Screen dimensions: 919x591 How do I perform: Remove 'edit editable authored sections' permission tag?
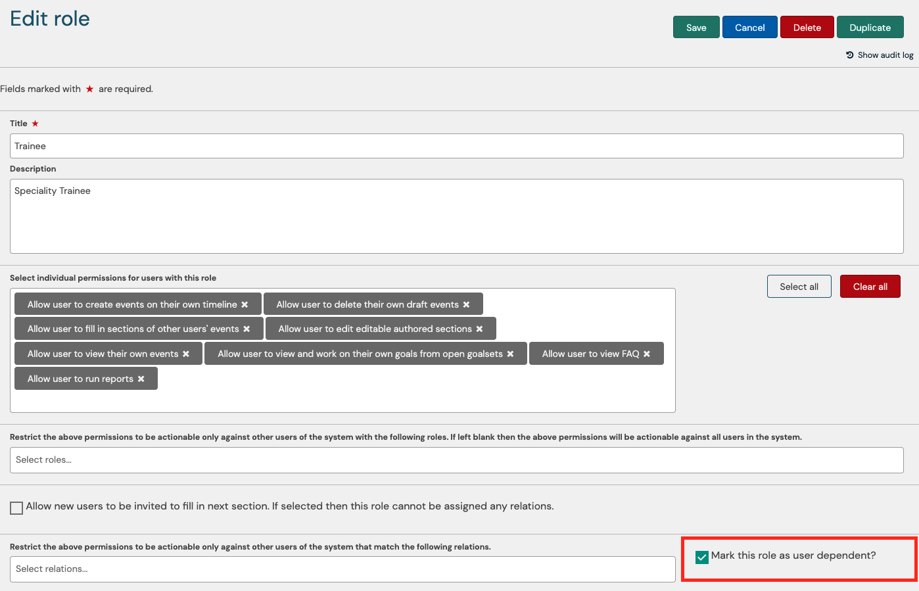[479, 329]
